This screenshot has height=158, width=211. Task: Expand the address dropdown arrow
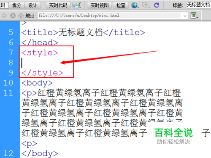(x=185, y=16)
